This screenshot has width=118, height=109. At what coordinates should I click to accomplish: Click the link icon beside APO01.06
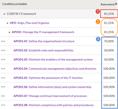click(x=3, y=87)
